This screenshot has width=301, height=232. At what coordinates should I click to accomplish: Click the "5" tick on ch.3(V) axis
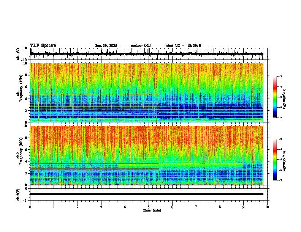pyautogui.click(x=26, y=189)
